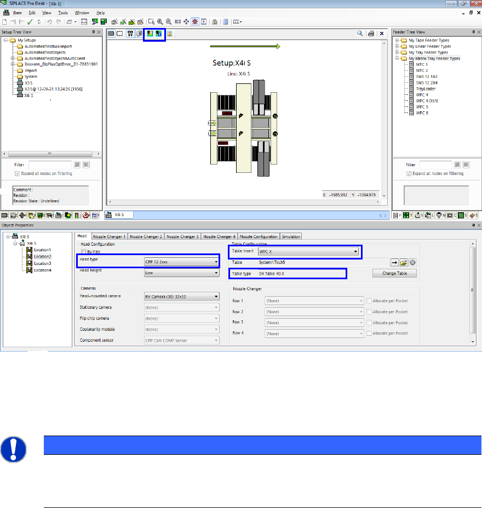Click the open folder icon beside Table field
Screen dimensions: 482x508
(x=403, y=262)
